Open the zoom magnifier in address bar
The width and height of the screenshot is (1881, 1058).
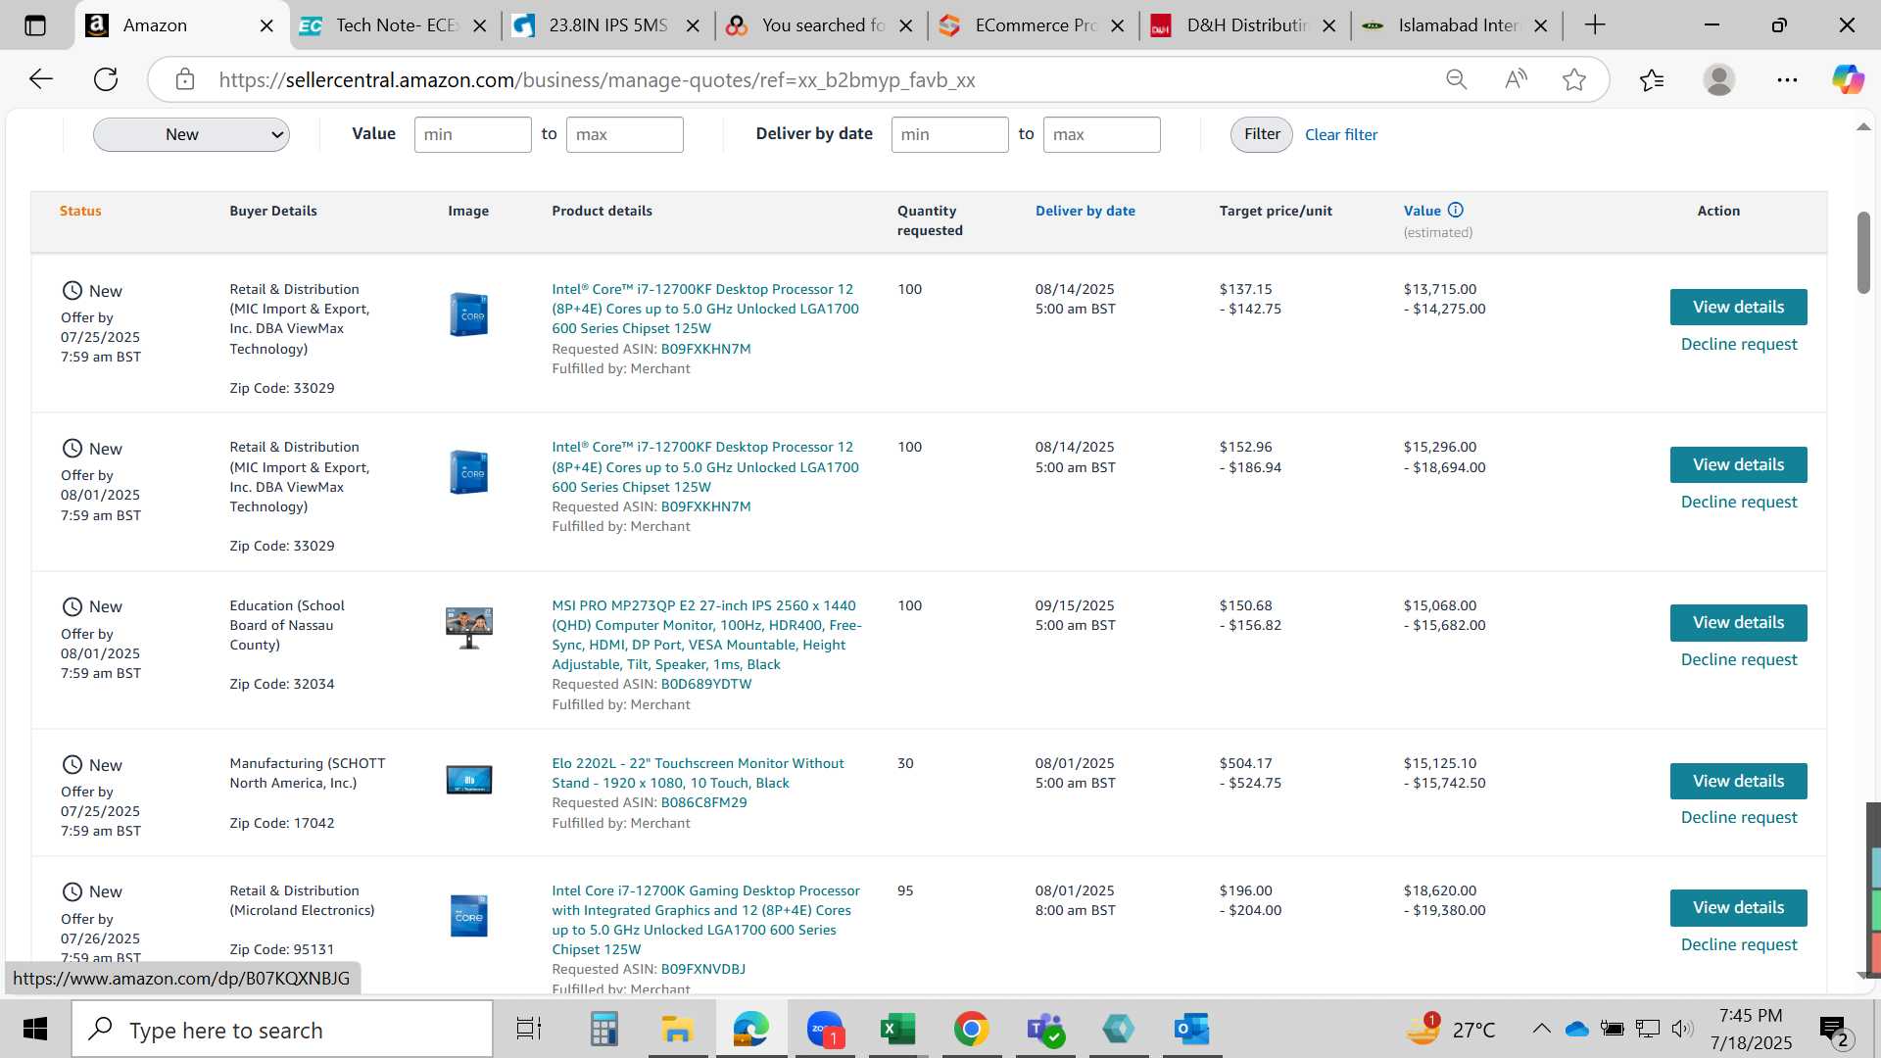click(1457, 79)
